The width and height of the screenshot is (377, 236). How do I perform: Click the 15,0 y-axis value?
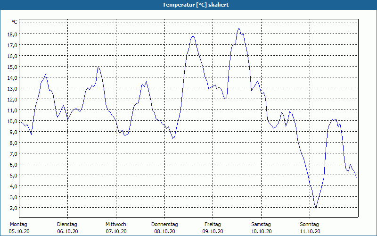click(x=13, y=67)
